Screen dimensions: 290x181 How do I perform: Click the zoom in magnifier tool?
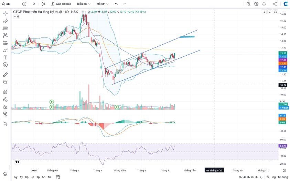(x=5, y=82)
